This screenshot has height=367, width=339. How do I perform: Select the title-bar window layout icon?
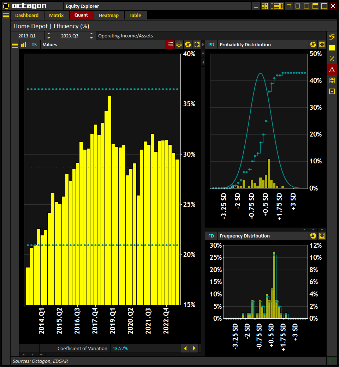(x=315, y=6)
